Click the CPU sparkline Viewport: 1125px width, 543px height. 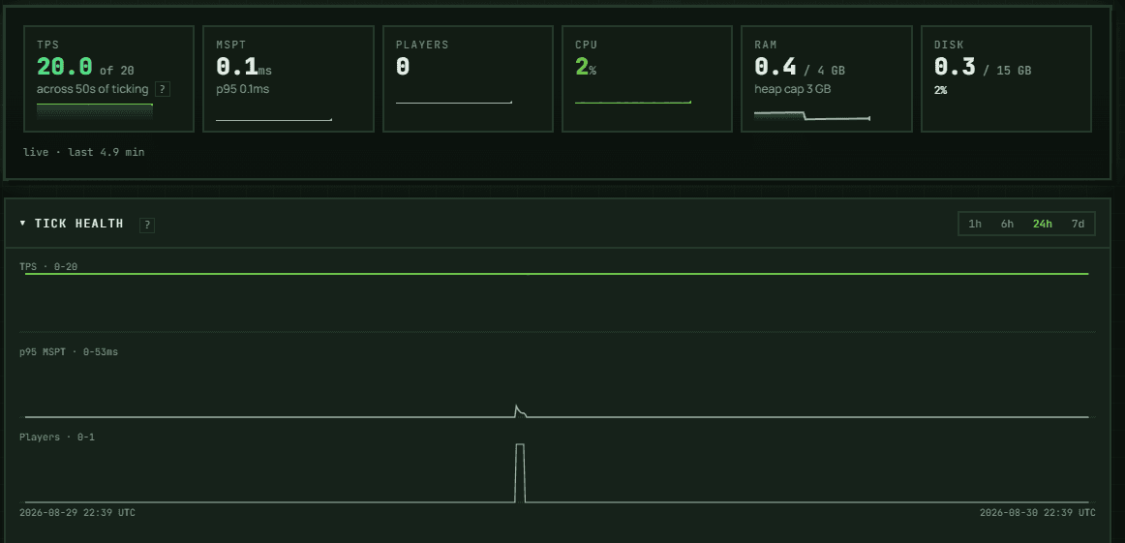click(633, 103)
